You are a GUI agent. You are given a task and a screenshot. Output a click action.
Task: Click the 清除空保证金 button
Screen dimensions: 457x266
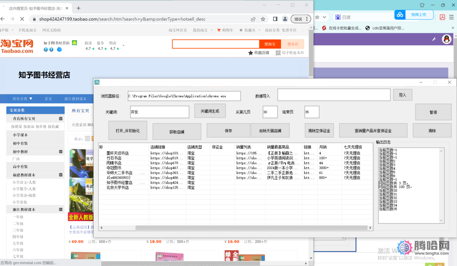[x=319, y=131]
